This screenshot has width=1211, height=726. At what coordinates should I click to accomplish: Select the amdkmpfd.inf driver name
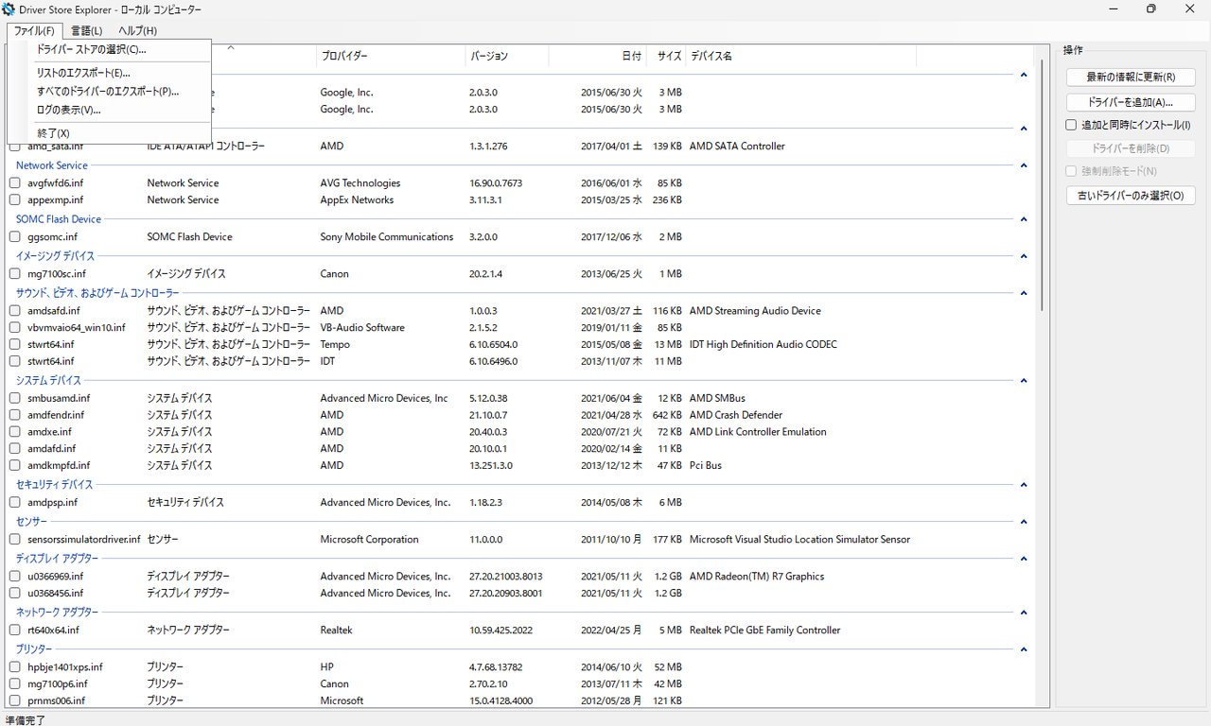pos(59,466)
